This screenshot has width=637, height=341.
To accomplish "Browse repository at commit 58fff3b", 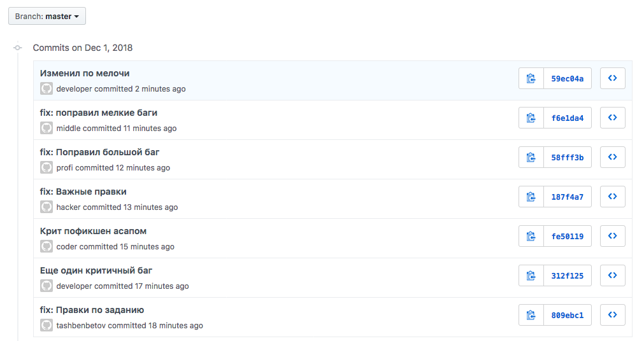I will [612, 158].
